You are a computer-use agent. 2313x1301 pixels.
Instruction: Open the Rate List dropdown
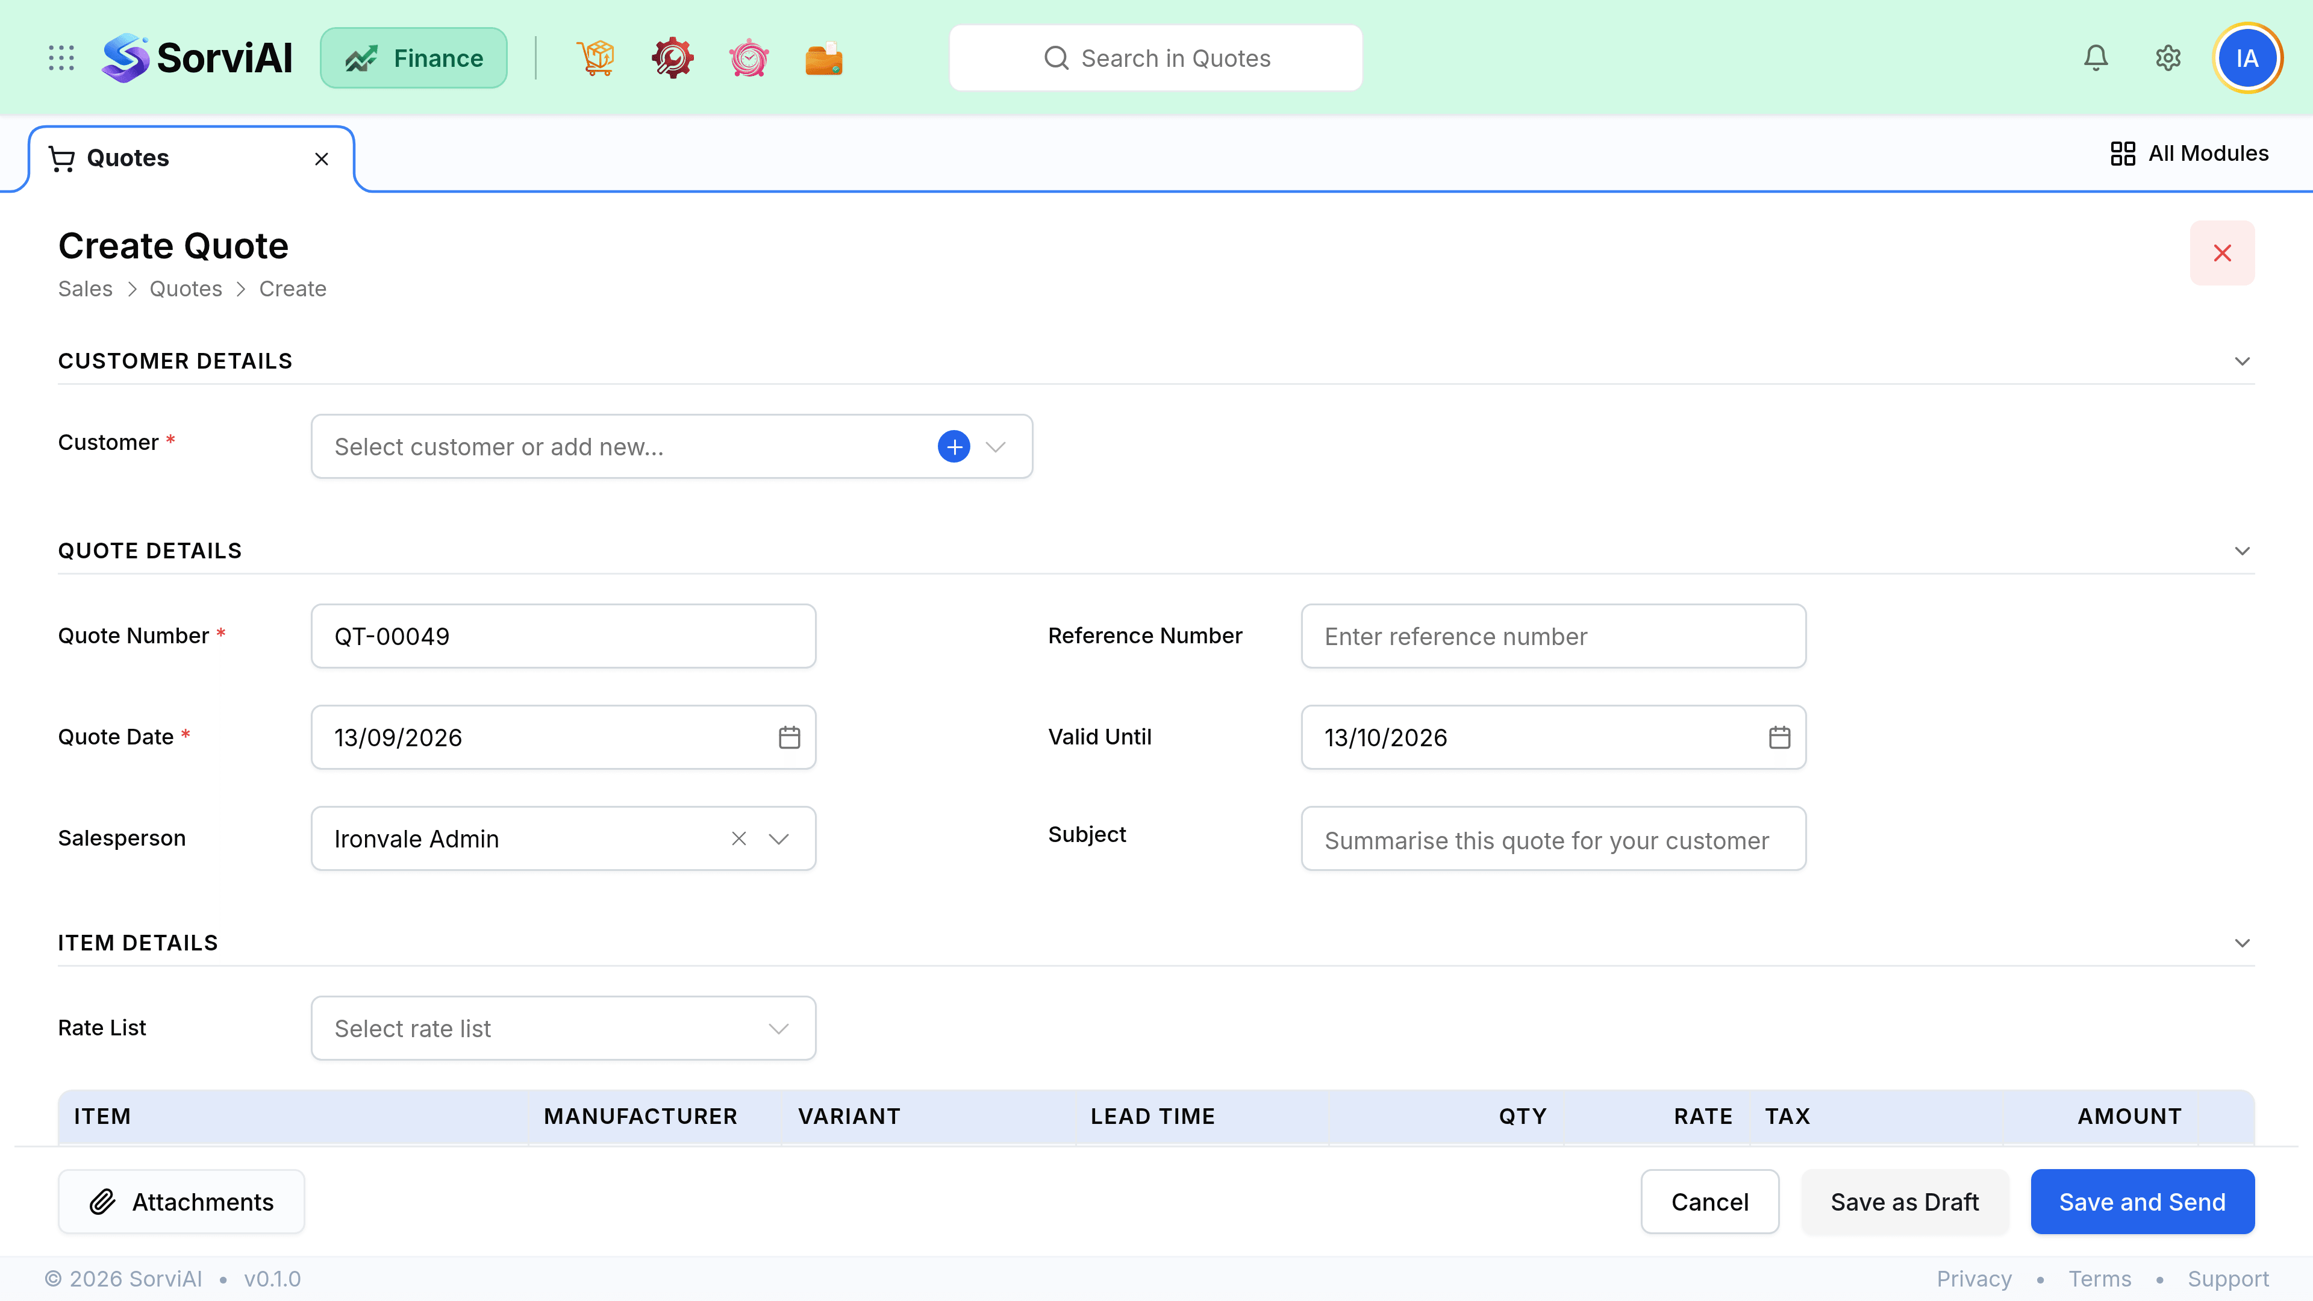coord(563,1028)
